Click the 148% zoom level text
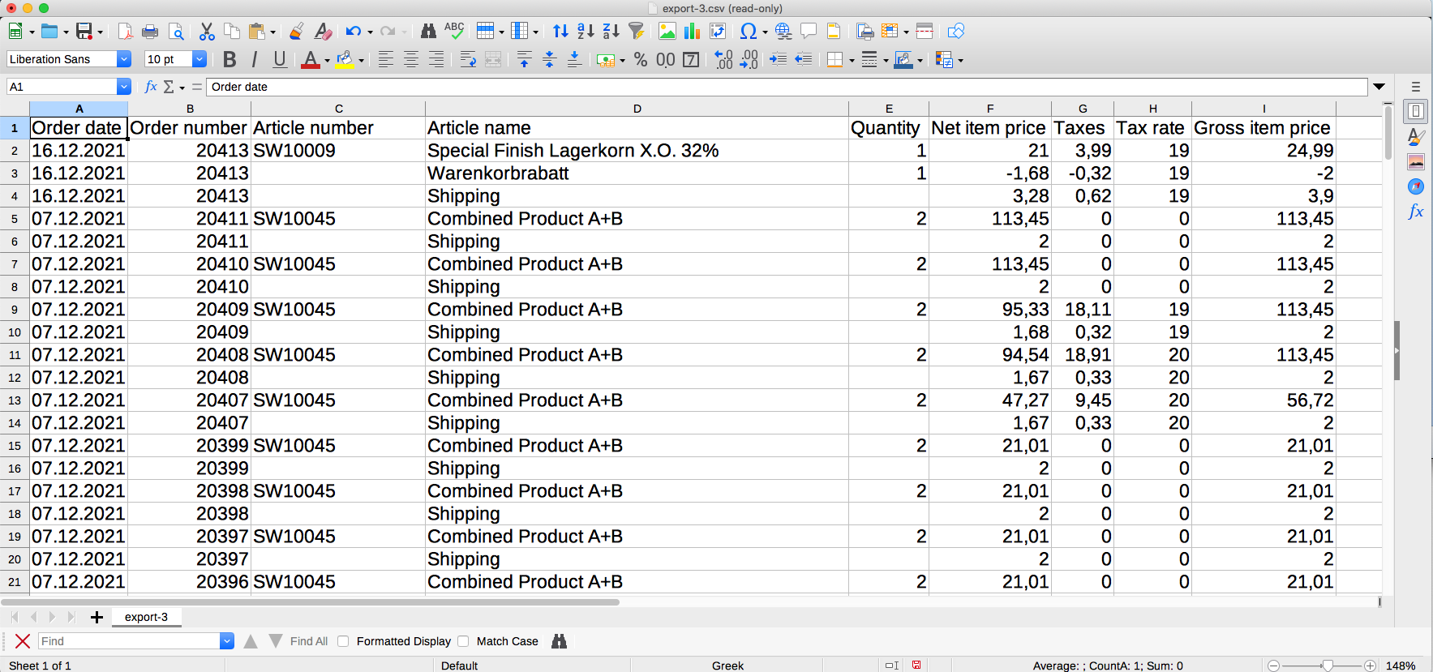The height and width of the screenshot is (672, 1433). tap(1401, 666)
